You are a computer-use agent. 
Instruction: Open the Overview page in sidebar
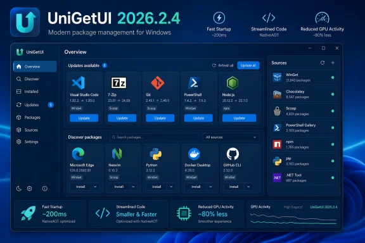[x=35, y=66]
